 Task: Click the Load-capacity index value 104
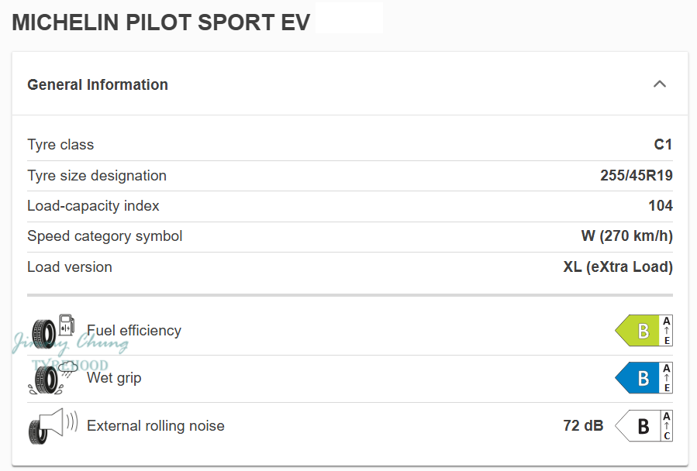point(661,206)
